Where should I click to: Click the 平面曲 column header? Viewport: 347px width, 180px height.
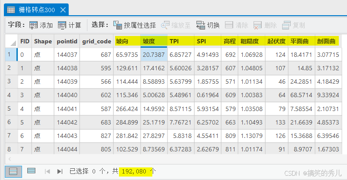302,41
